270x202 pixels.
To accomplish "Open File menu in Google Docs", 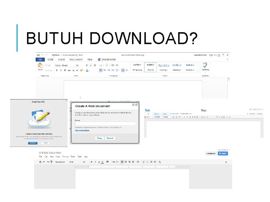I will coord(40,156).
